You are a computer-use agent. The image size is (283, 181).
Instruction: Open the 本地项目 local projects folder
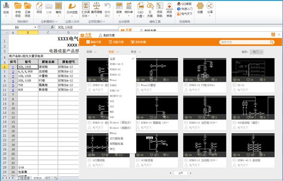click(x=18, y=10)
